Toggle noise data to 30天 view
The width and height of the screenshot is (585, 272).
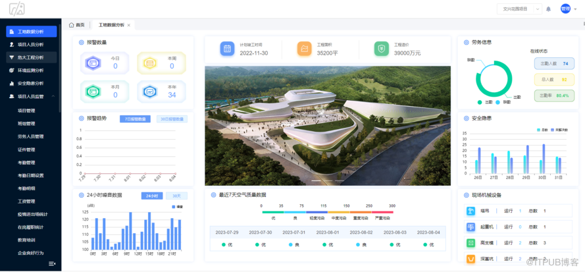point(175,196)
